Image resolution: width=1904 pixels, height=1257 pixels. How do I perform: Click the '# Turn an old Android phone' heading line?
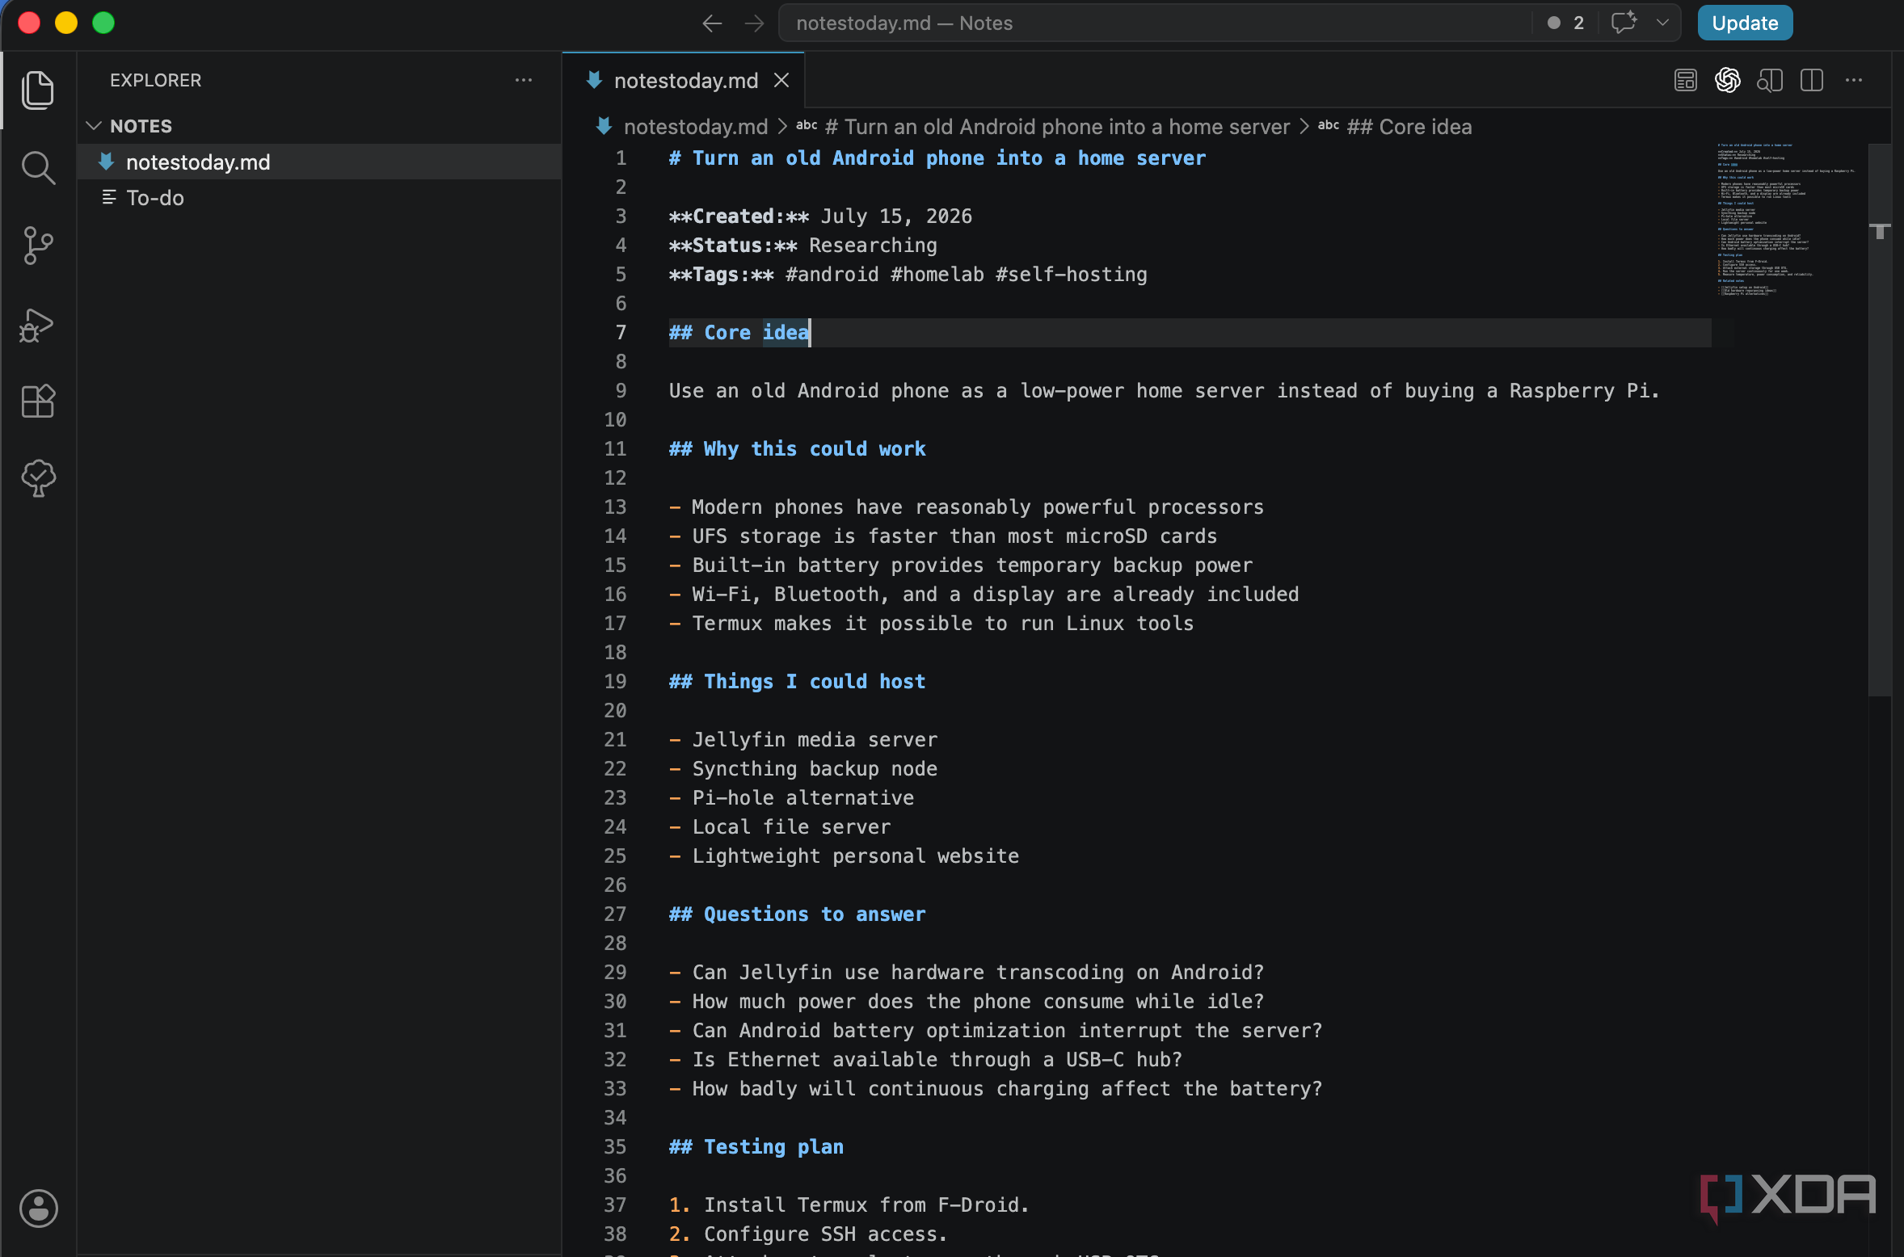click(x=937, y=158)
